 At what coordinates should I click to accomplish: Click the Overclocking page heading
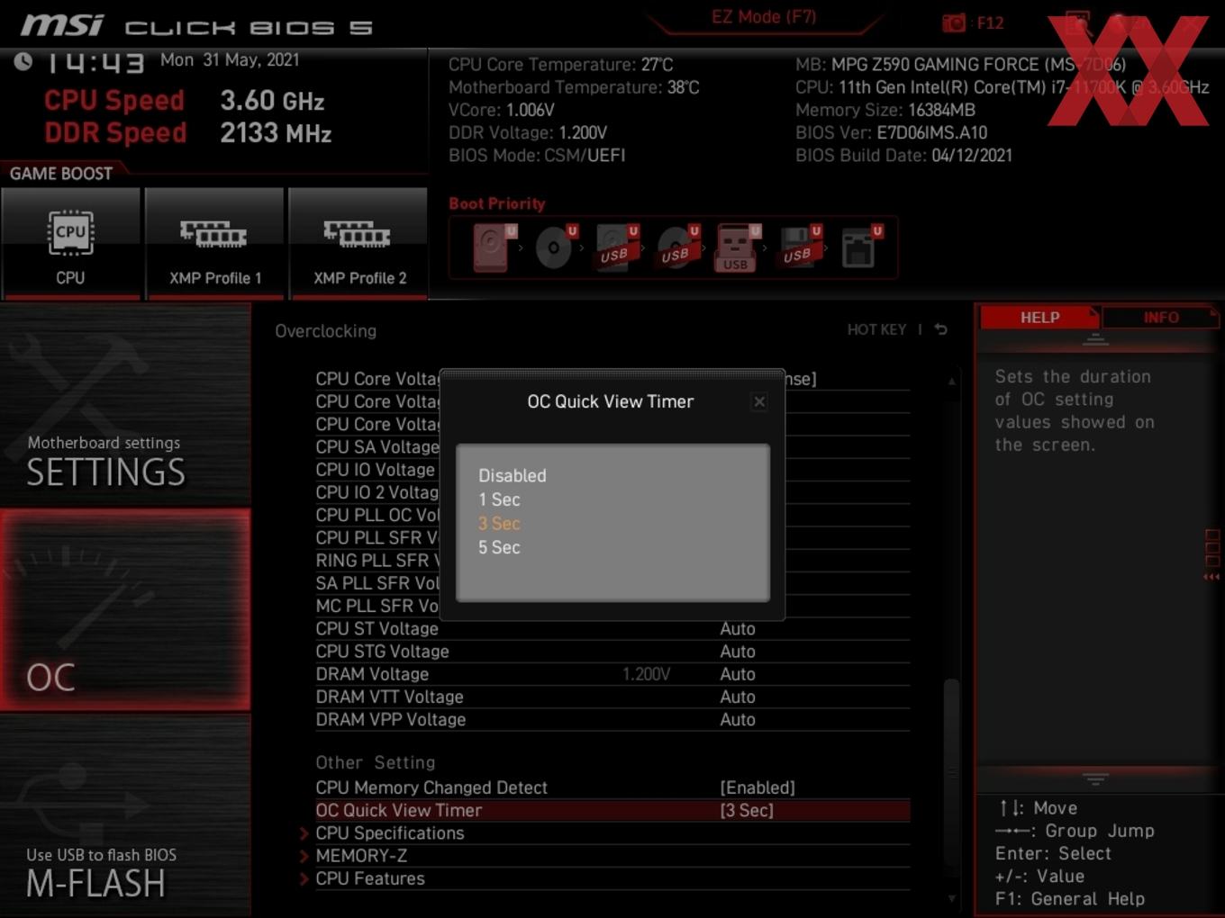tap(326, 331)
